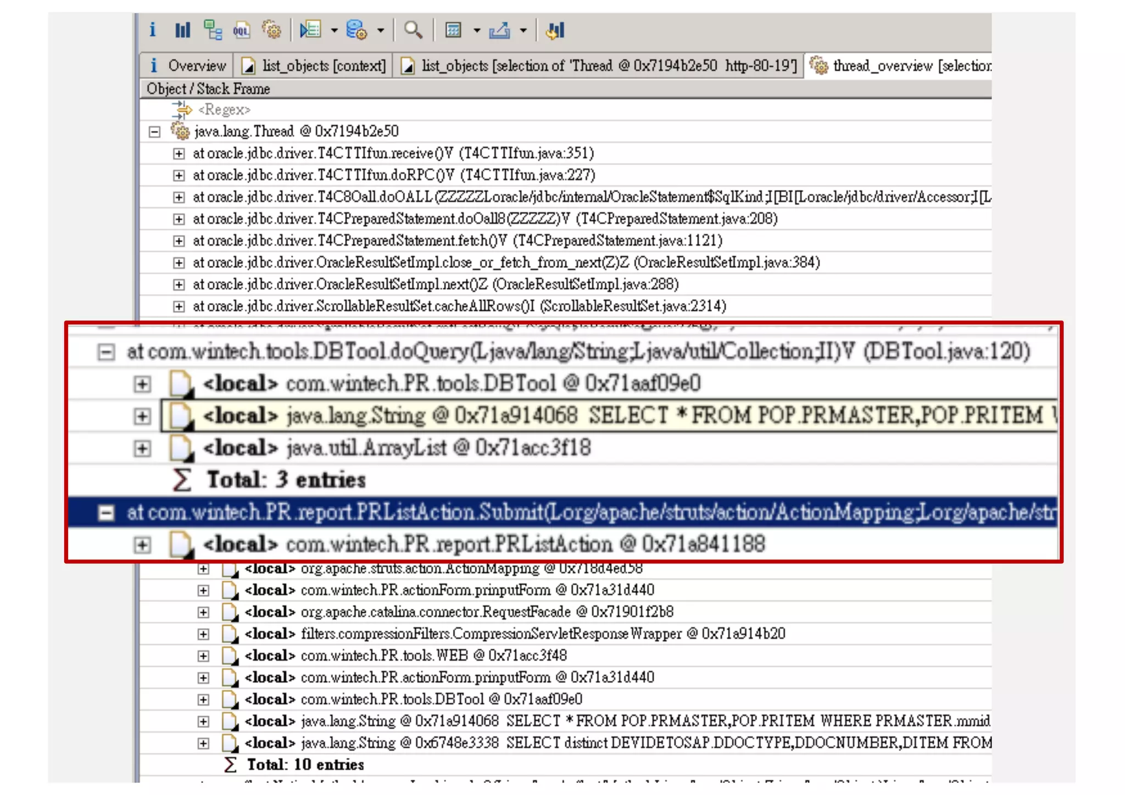Click the Thread Overview gears icon
Screen dimensions: 1125x795
point(271,30)
